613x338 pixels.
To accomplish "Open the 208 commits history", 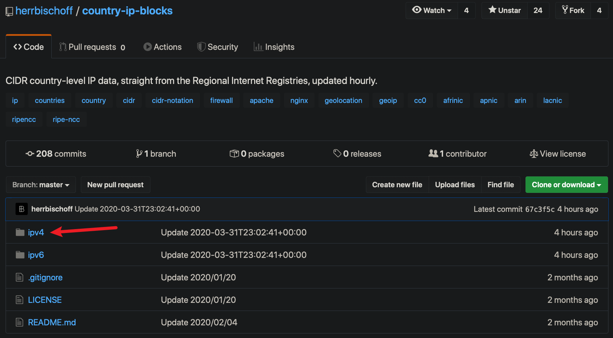I will pos(56,154).
